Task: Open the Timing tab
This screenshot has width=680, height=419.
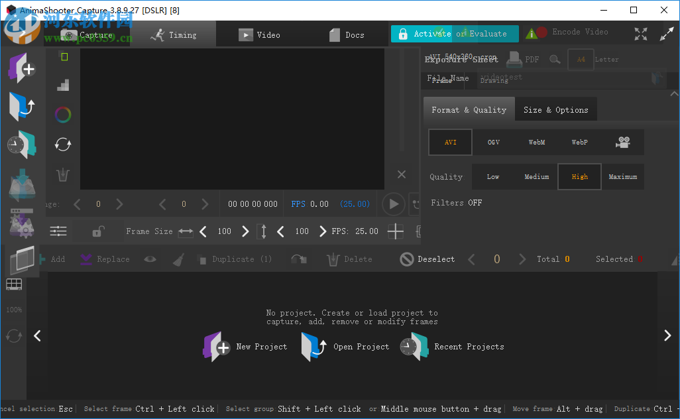Action: 175,33
